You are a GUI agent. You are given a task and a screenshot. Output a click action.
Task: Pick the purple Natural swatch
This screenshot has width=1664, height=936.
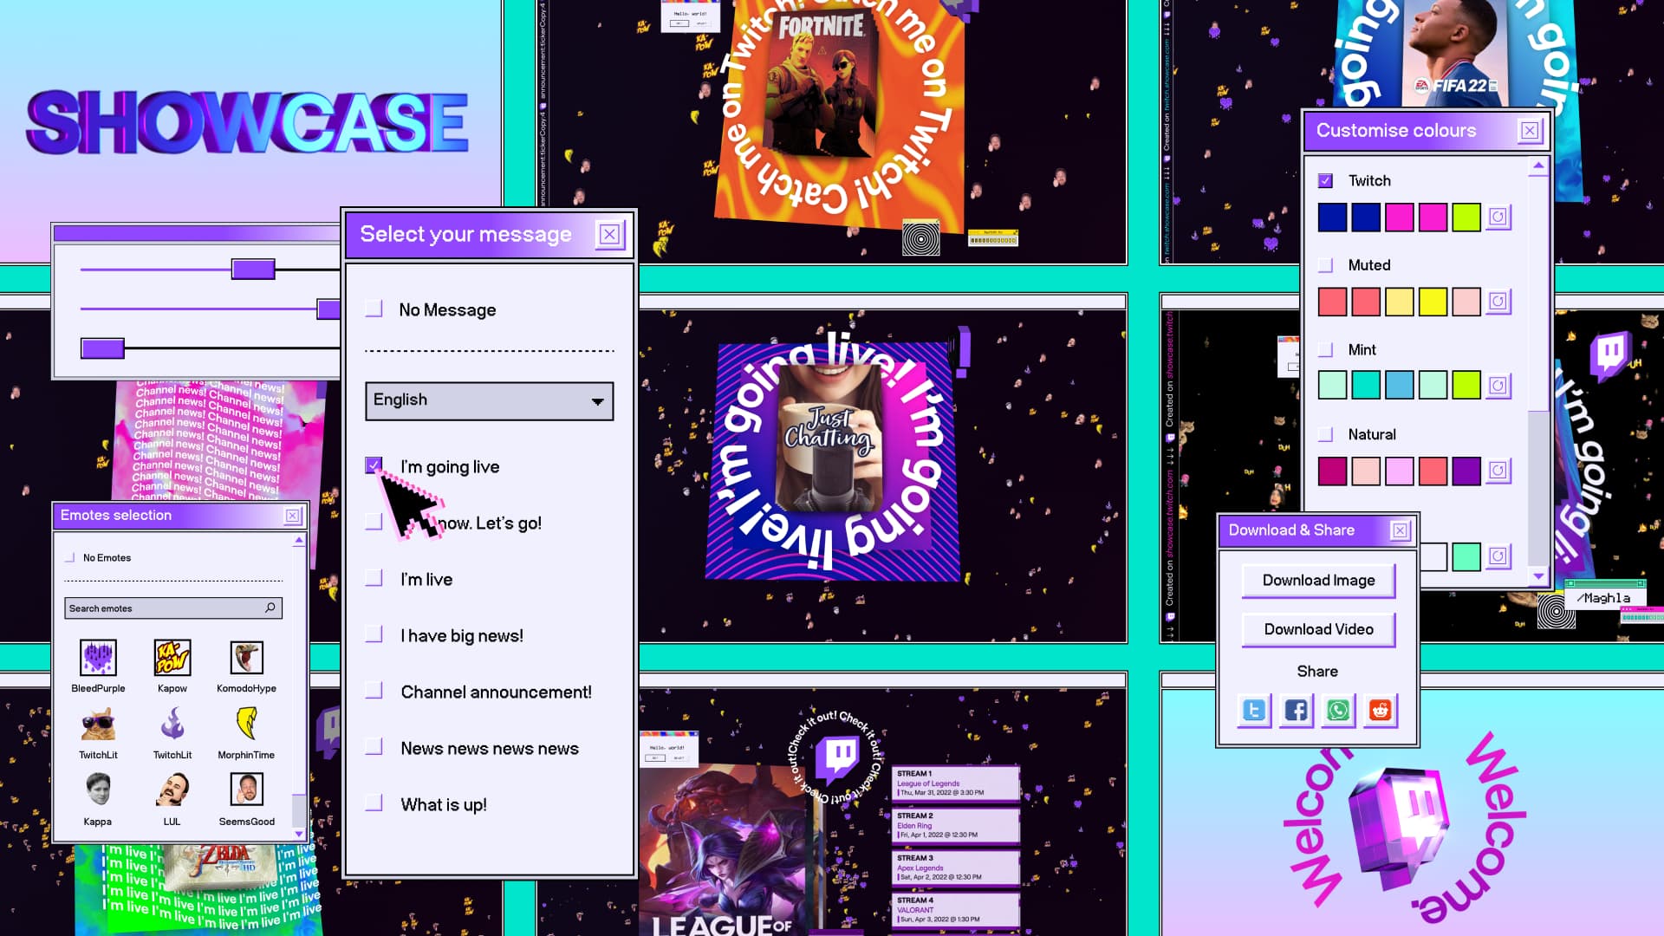[1466, 471]
